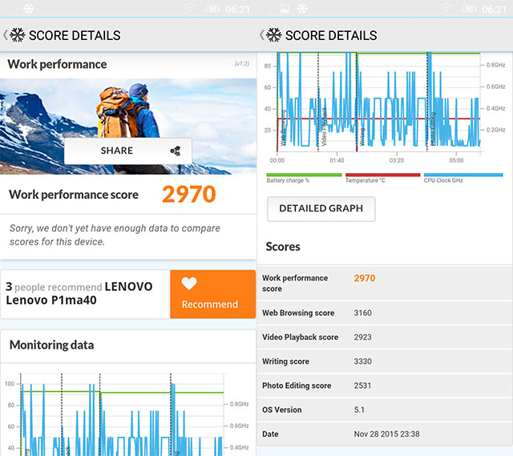Tap the orange 2970 work performance score

click(189, 194)
